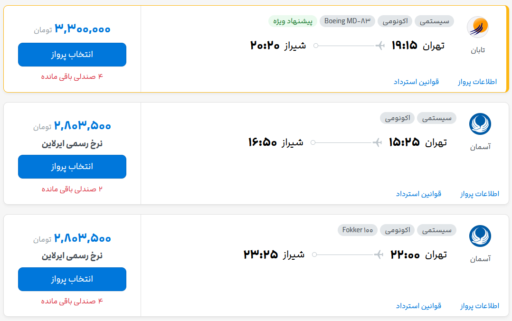Click the Fokker 100 aircraft tag

coord(358,230)
